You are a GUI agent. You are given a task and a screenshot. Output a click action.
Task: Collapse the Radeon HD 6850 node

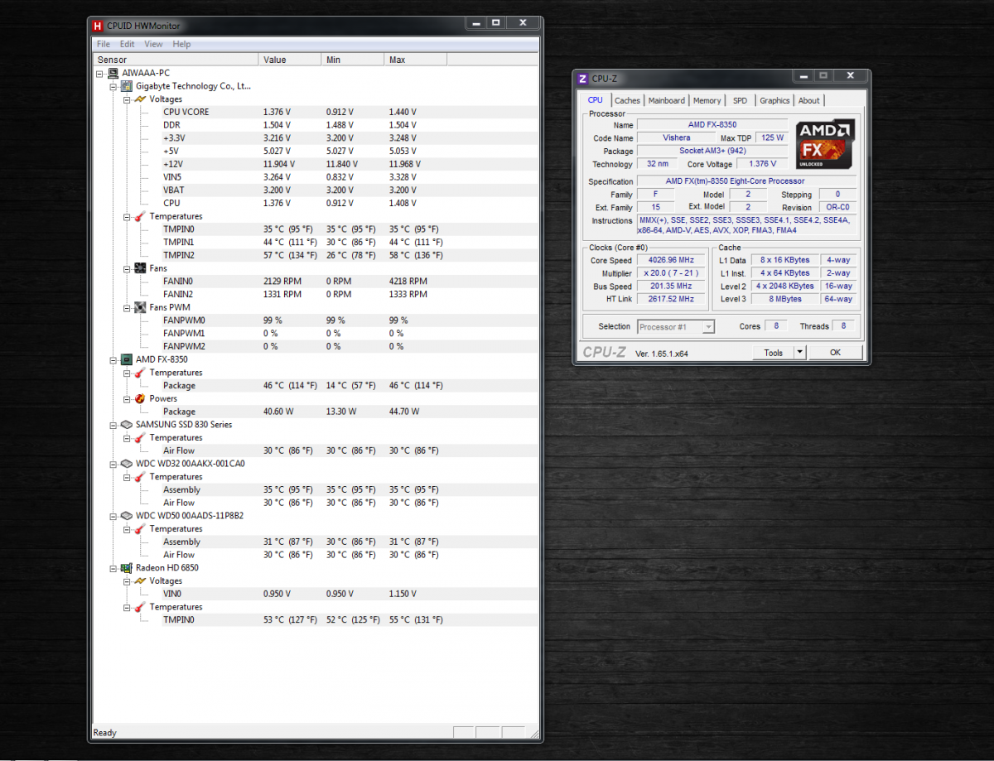(114, 568)
